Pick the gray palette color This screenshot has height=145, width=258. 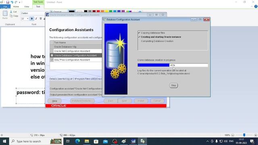point(90,11)
